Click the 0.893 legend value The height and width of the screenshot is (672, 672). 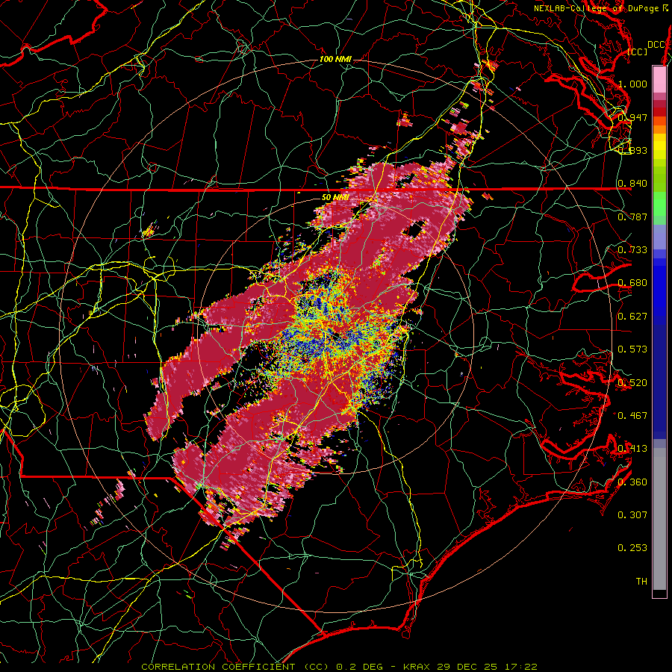click(x=632, y=150)
